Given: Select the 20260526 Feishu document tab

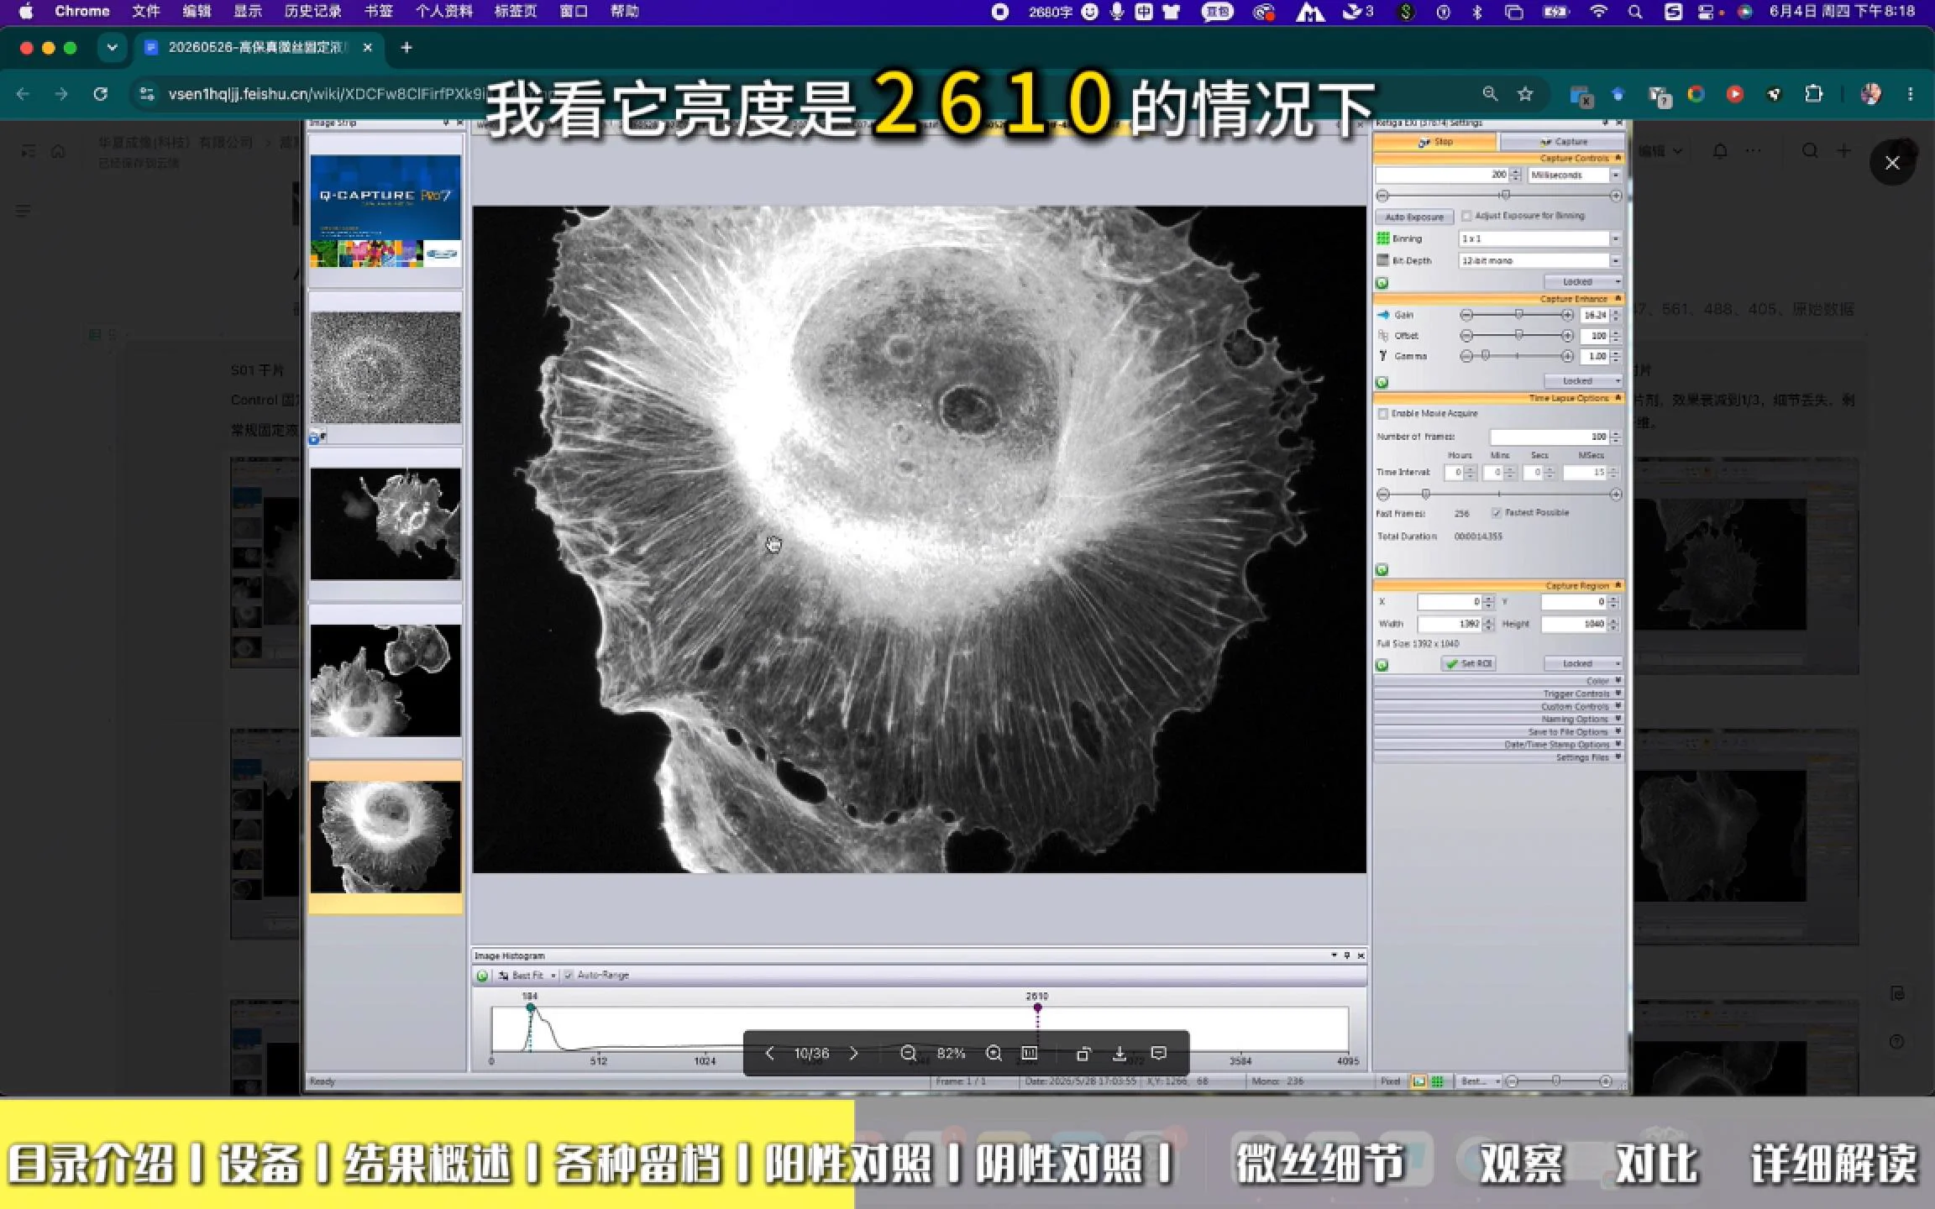Looking at the screenshot, I should 257,48.
